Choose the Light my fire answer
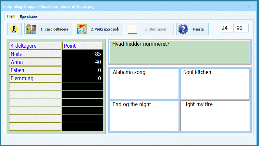Image resolution: width=259 pixels, height=146 pixels. pos(215,116)
